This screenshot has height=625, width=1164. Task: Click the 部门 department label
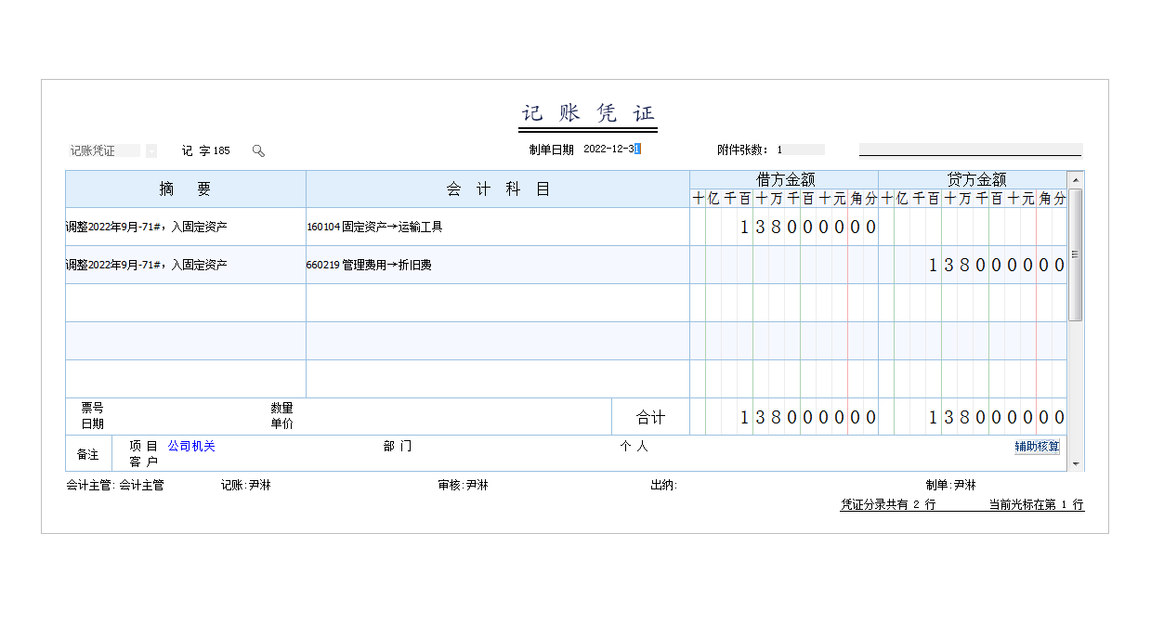pyautogui.click(x=398, y=447)
